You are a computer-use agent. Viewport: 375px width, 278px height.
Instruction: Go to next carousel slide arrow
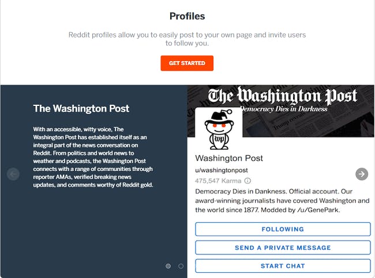[362, 174]
